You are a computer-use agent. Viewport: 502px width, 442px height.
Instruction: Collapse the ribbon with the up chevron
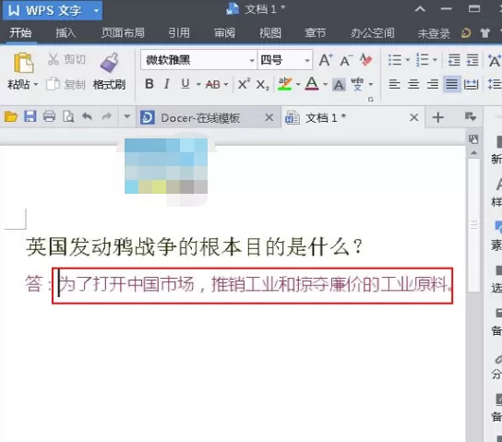[x=420, y=9]
